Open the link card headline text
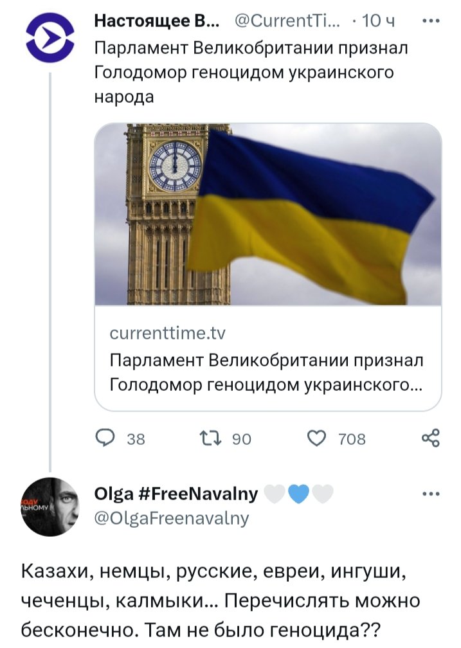 [x=266, y=372]
